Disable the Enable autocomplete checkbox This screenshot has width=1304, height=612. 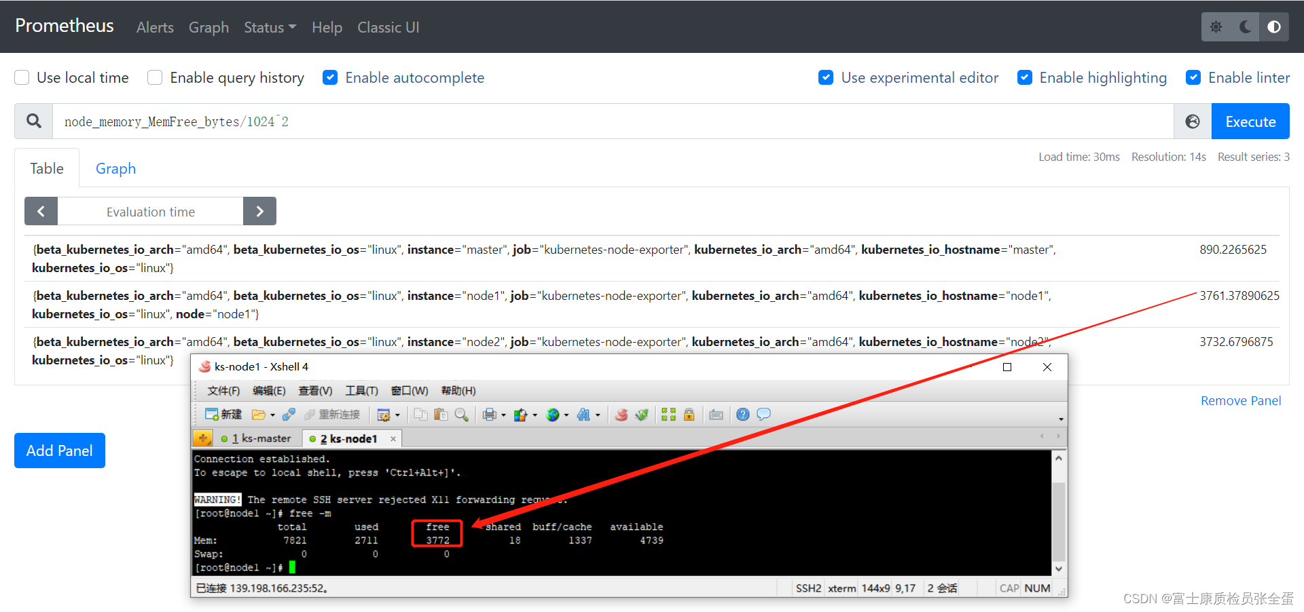tap(330, 77)
